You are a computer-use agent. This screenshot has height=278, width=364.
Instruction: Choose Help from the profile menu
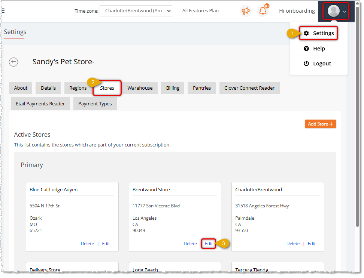[318, 49]
